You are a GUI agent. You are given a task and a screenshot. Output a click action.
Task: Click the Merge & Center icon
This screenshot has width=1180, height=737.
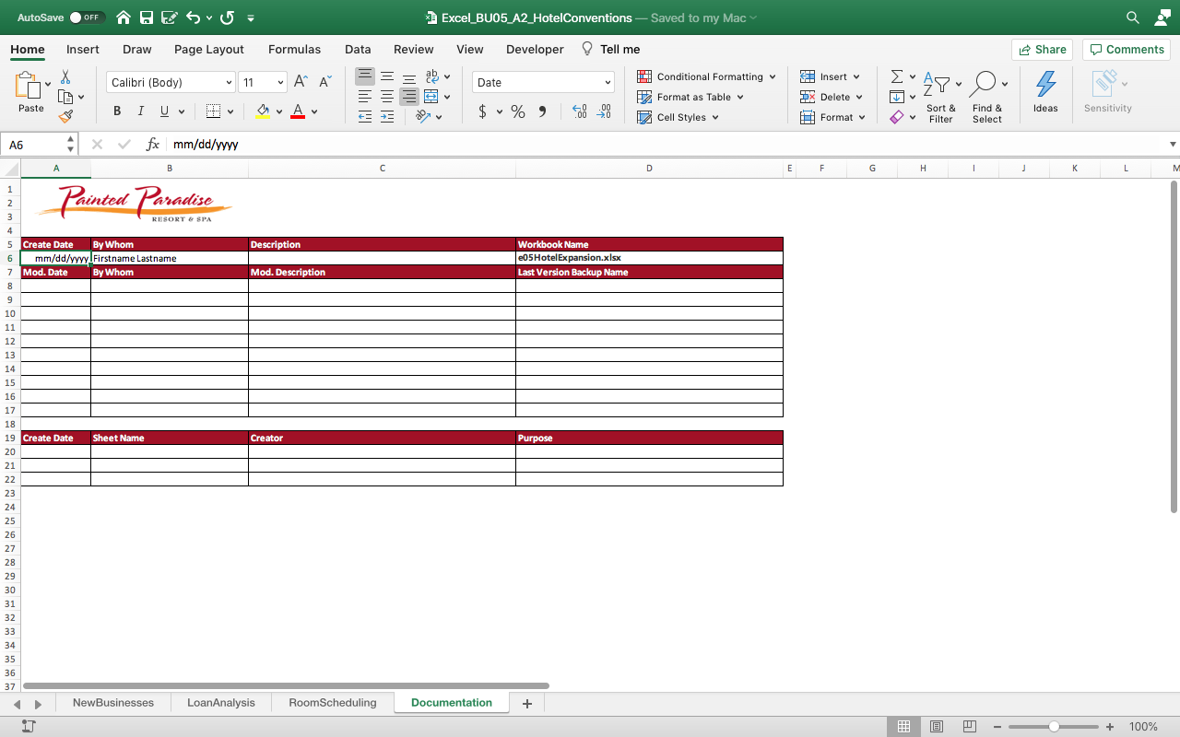[x=431, y=97]
